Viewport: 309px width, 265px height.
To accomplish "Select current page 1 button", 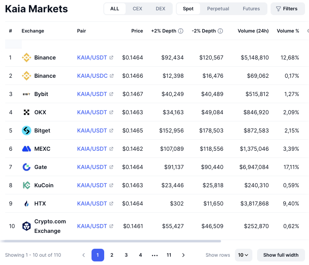I will point(98,255).
